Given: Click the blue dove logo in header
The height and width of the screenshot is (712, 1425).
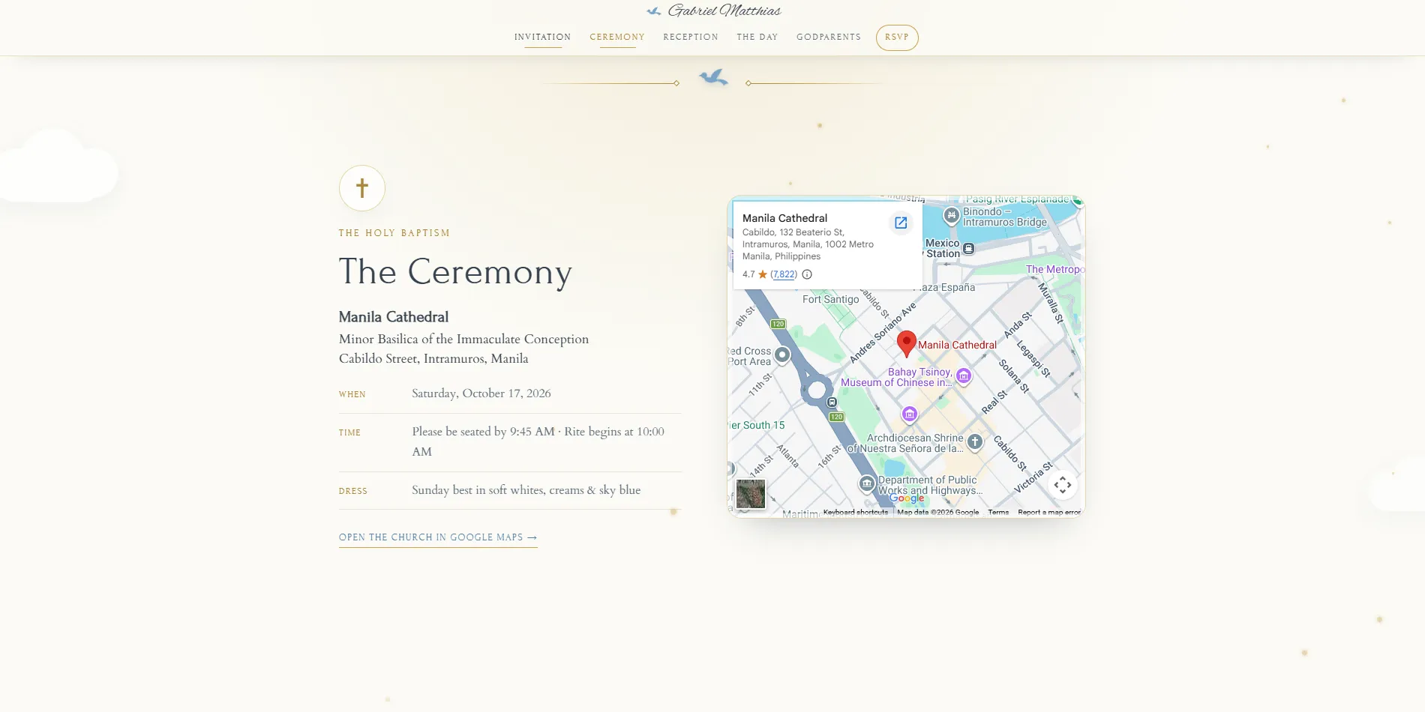Looking at the screenshot, I should 654,11.
